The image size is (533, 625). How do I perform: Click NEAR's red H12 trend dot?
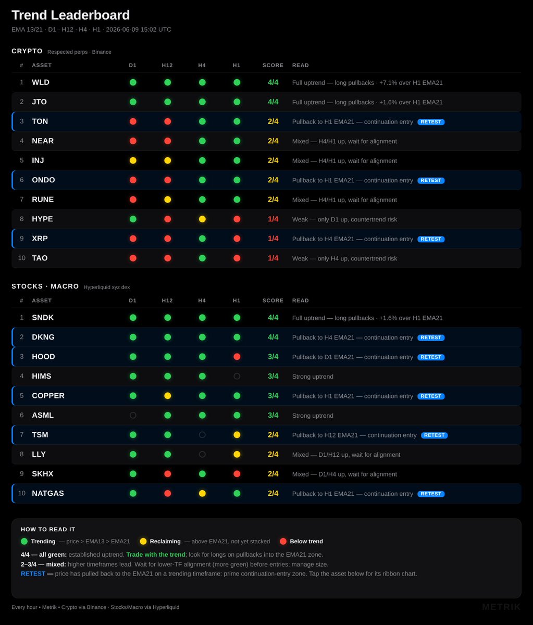pyautogui.click(x=167, y=141)
